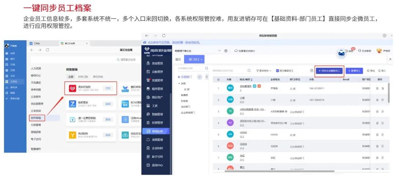Select 人力资源 category in app list
Image resolution: width=396 pixels, height=179 pixels.
click(36, 69)
